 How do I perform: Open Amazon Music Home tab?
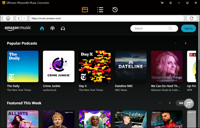[x=42, y=28]
